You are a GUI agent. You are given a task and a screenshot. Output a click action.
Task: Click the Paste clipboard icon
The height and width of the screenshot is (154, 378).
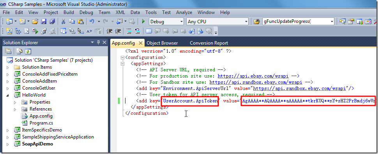pyautogui.click(x=81, y=21)
